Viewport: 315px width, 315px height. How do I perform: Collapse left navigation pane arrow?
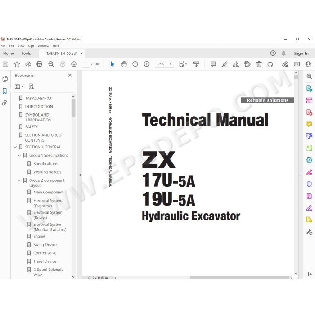80,175
